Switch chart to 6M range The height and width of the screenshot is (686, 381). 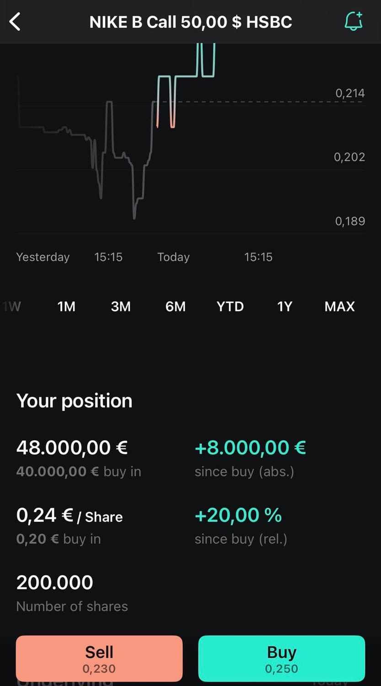176,306
